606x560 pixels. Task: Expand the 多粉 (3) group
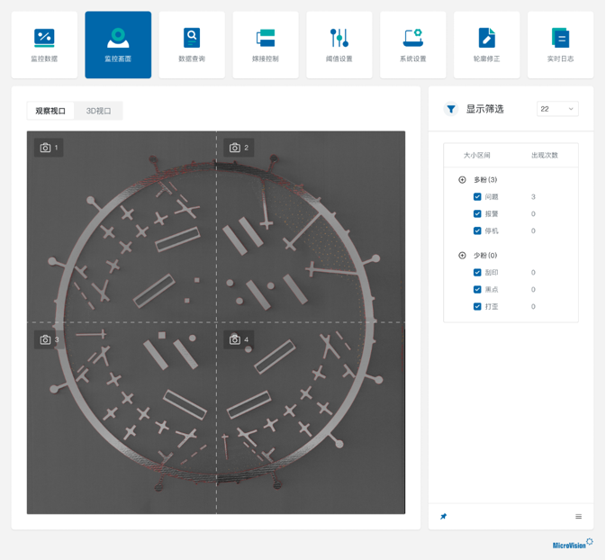point(463,180)
